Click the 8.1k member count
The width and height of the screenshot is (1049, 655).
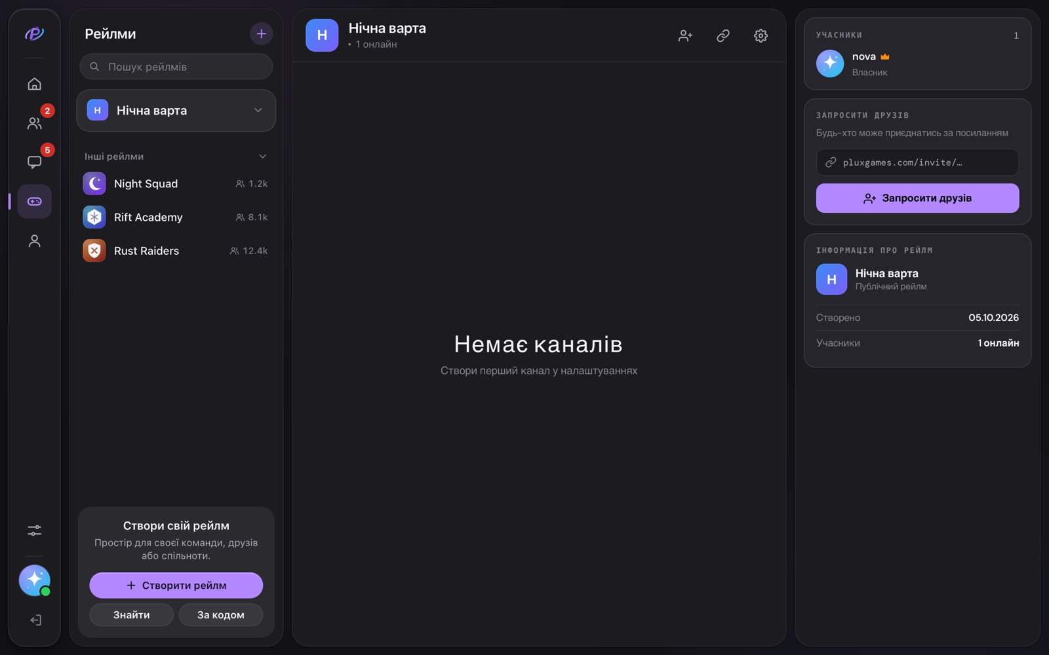pos(252,217)
